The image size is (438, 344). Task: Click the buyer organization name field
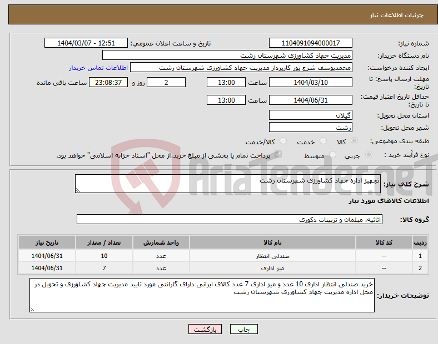(x=227, y=55)
